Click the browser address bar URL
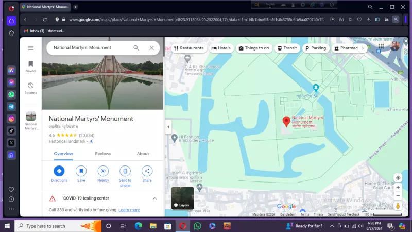 196,20
